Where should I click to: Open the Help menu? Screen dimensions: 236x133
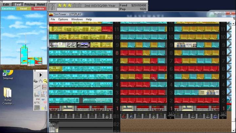point(89,19)
